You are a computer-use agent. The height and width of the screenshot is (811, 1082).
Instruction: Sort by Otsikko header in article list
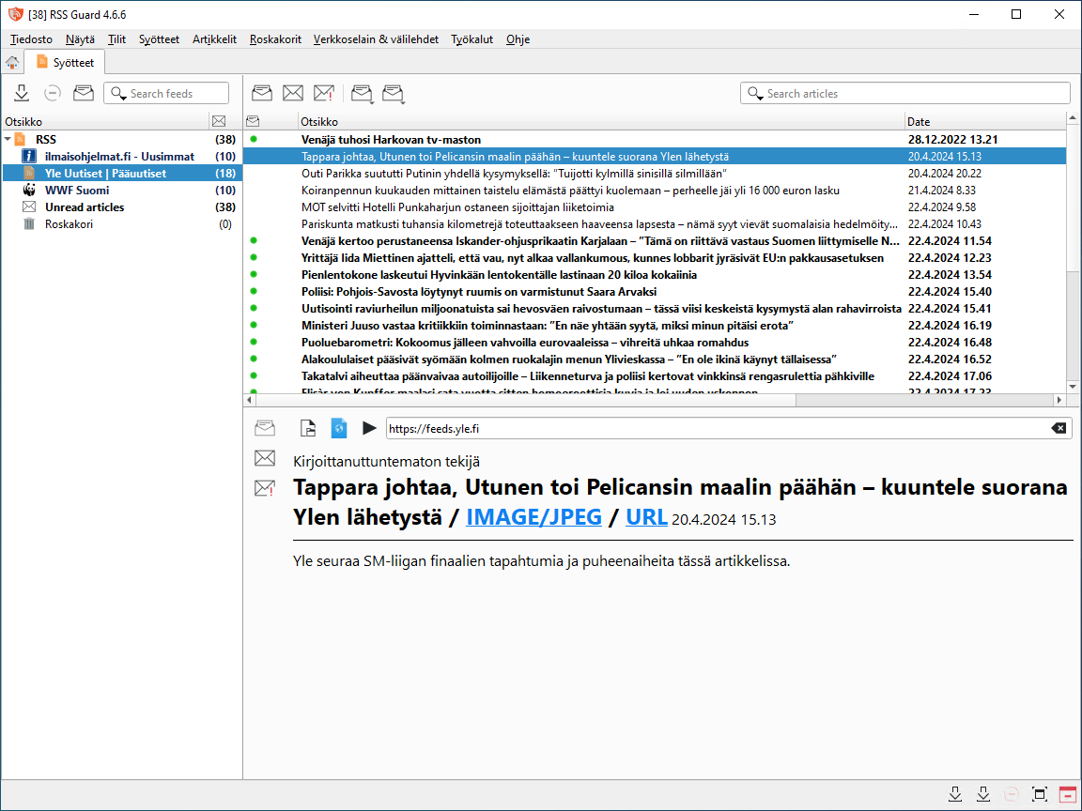point(601,121)
